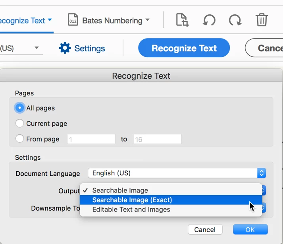The width and height of the screenshot is (283, 244).
Task: Click the Settings gear icon
Action: click(65, 48)
